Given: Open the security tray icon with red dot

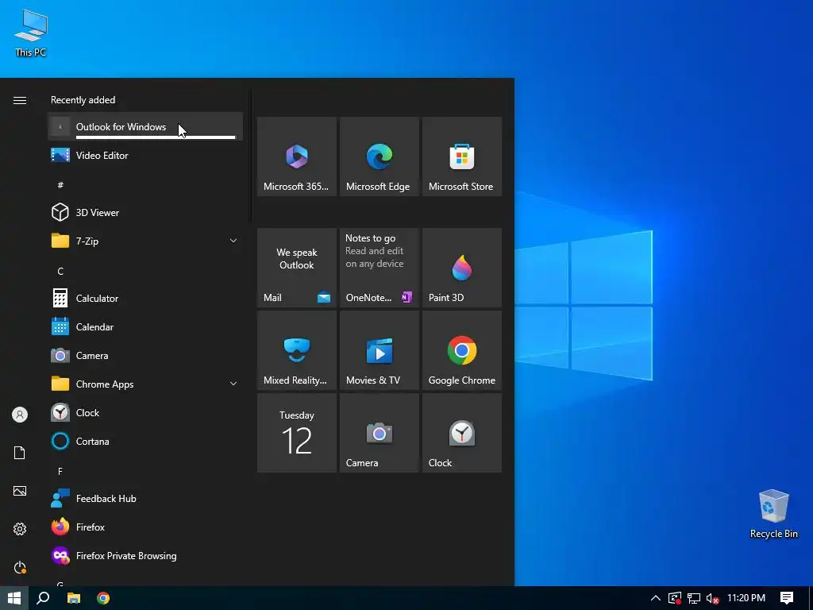Looking at the screenshot, I should pyautogui.click(x=675, y=598).
